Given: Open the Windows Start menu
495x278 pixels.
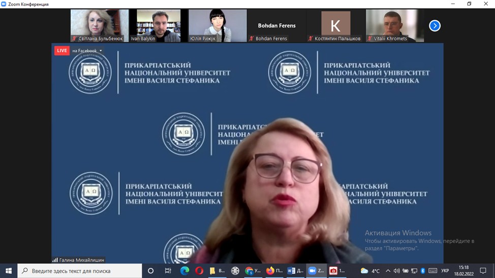Looking at the screenshot, I should click(x=9, y=271).
